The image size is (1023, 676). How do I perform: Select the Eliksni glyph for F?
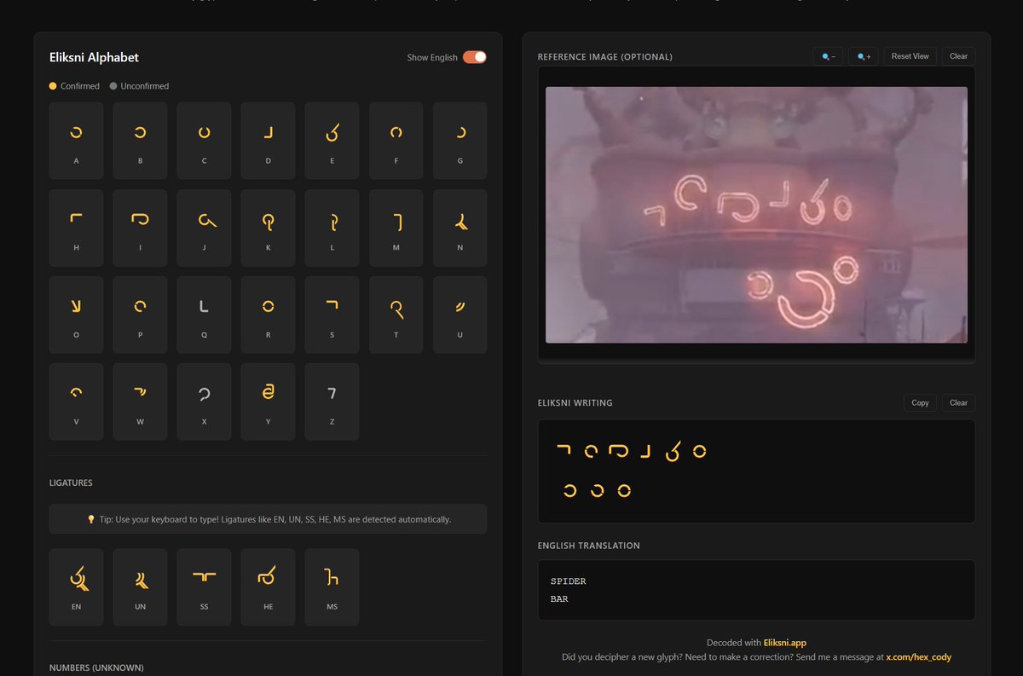pyautogui.click(x=396, y=141)
